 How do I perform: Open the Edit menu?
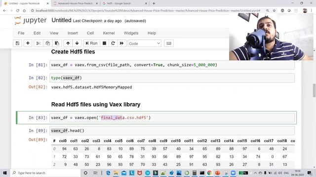pyautogui.click(x=37, y=33)
